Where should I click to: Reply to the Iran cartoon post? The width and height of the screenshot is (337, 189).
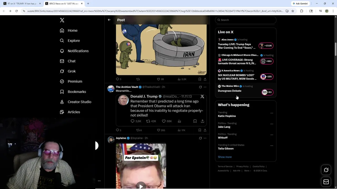[119, 79]
